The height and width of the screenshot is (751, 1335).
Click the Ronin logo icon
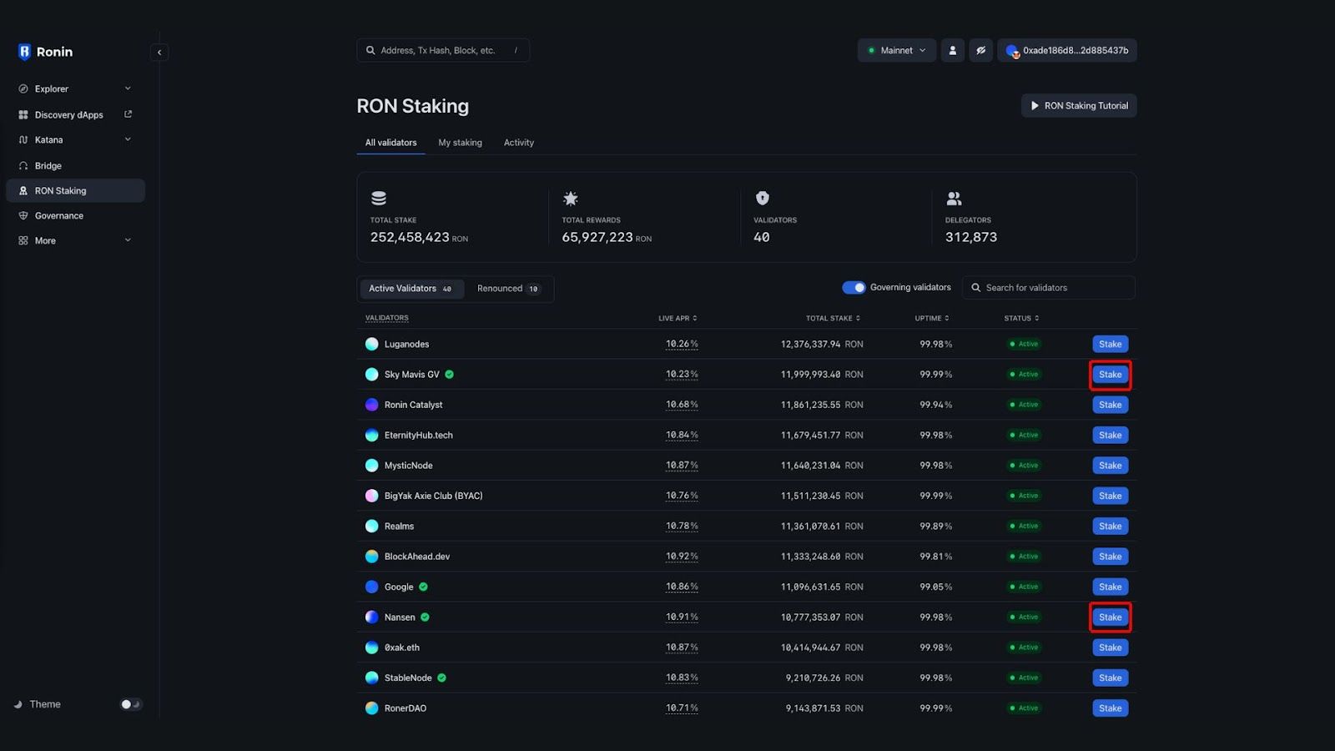tap(24, 52)
